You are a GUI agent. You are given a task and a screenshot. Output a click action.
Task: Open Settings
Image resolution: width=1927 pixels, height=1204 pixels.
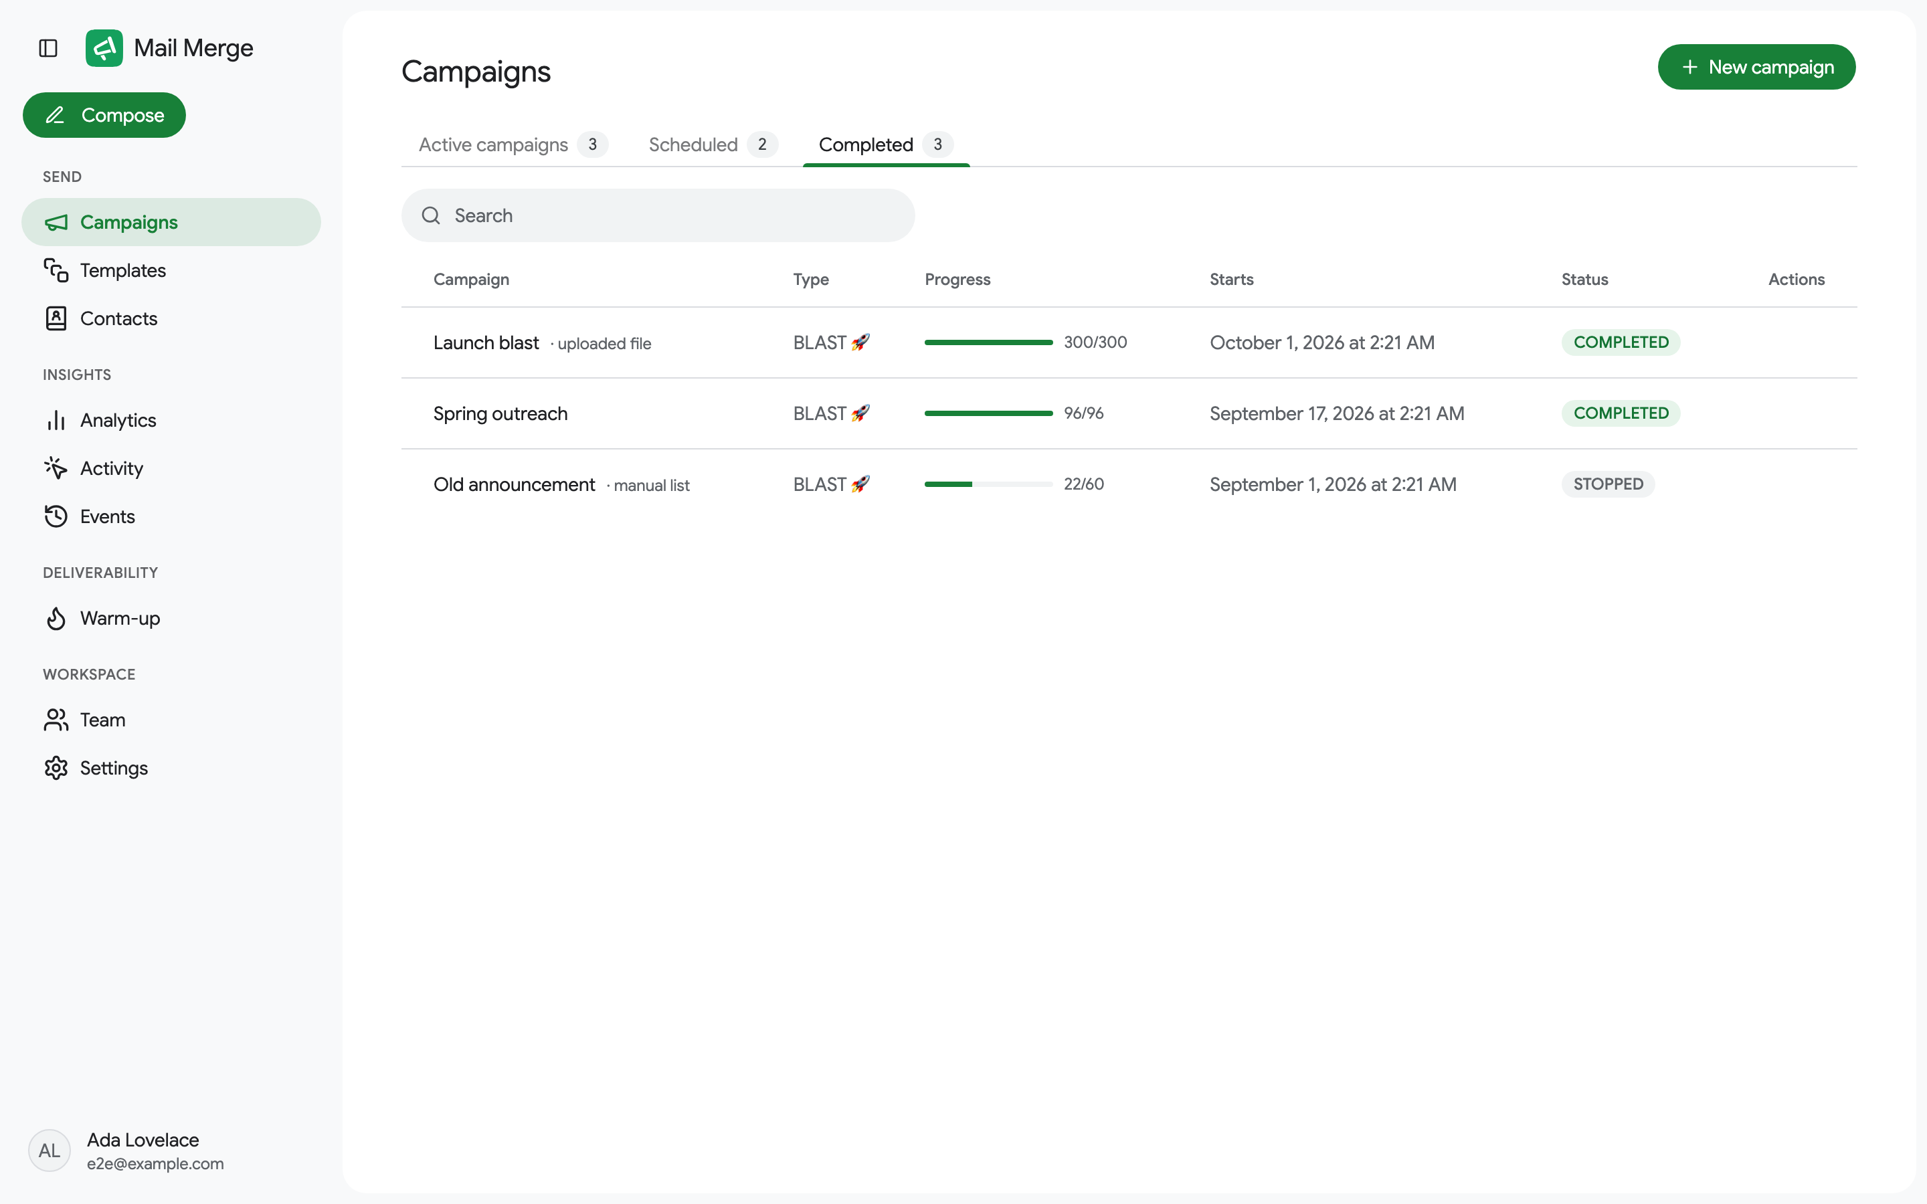point(171,769)
